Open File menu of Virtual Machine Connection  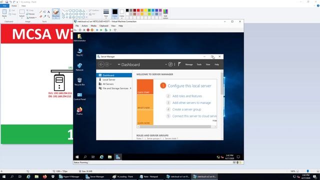tap(77, 26)
